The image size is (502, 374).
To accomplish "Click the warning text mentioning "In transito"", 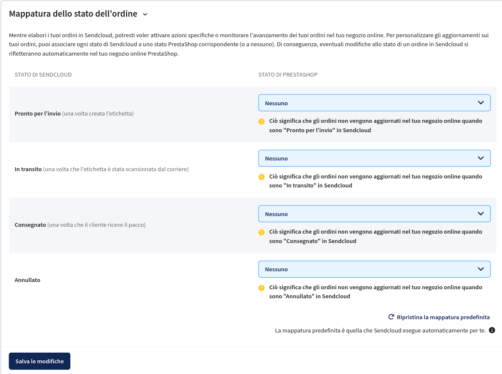I will [x=376, y=181].
